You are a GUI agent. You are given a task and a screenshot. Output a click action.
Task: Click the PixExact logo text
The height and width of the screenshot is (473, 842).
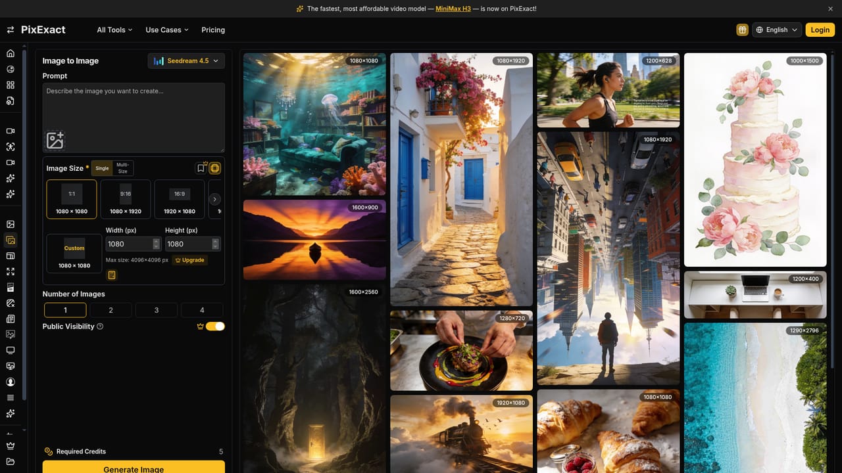pos(43,30)
